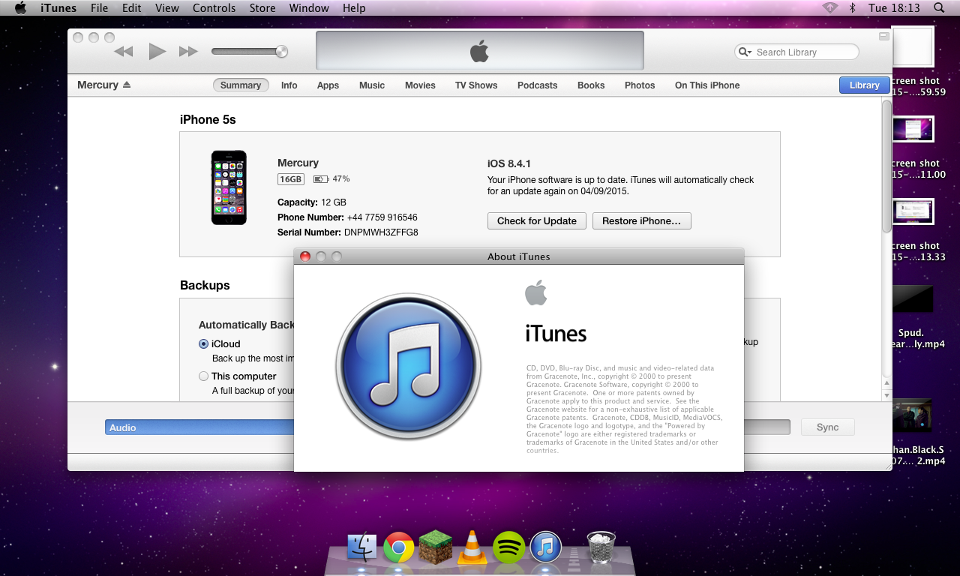
Task: Click the Search Library field
Action: [x=796, y=52]
